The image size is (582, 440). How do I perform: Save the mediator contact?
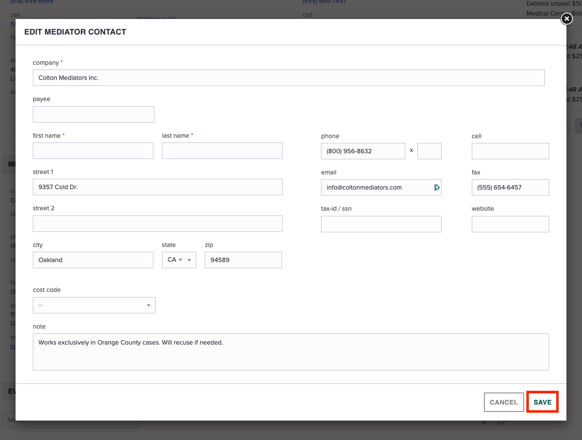pos(542,402)
